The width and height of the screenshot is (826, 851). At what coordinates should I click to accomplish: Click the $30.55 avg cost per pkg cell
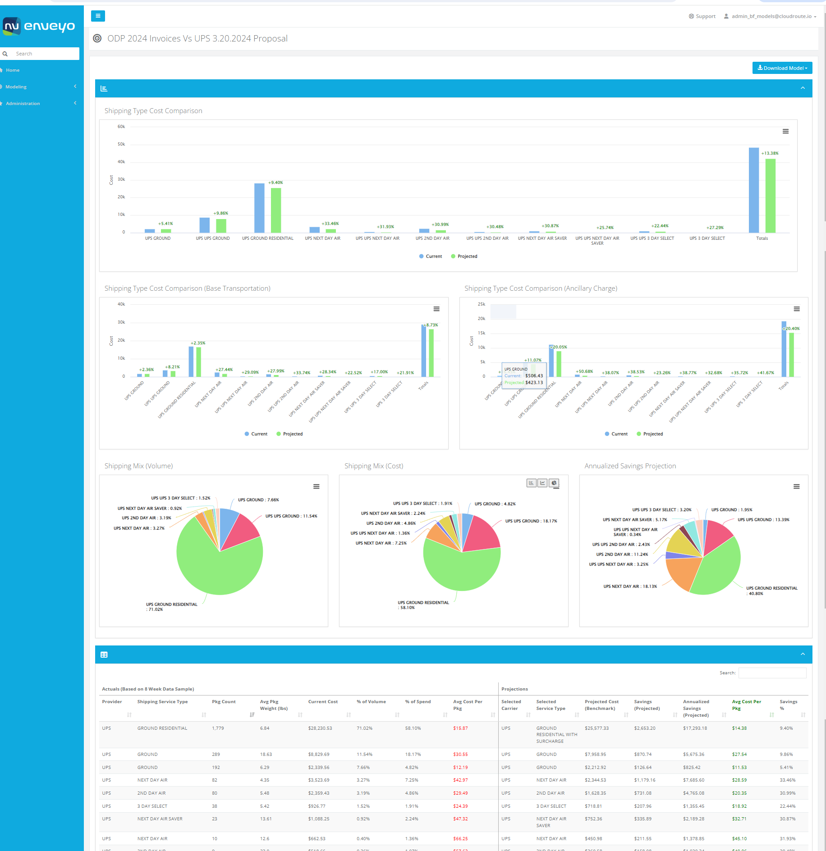click(x=460, y=754)
